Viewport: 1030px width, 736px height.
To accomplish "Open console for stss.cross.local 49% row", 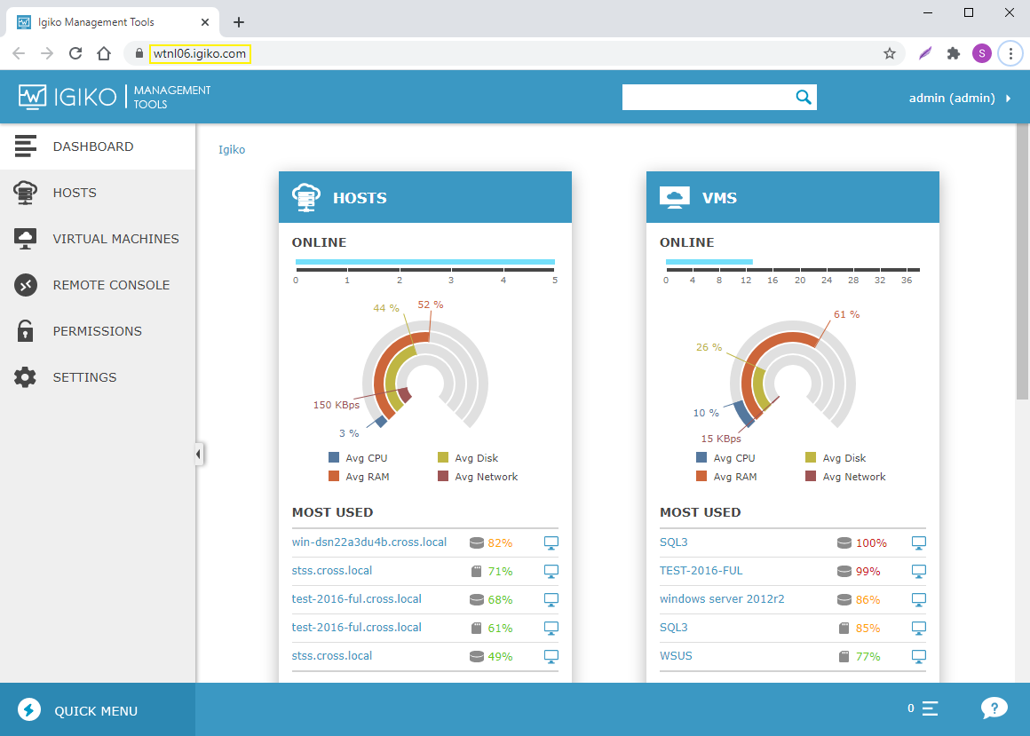I will click(x=551, y=657).
